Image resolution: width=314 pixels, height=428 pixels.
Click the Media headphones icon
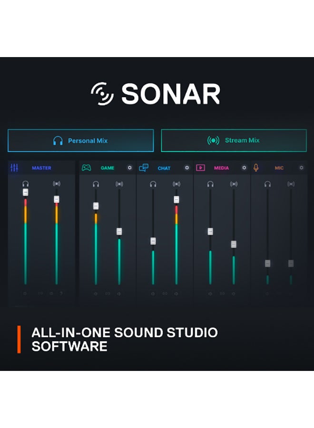(210, 184)
